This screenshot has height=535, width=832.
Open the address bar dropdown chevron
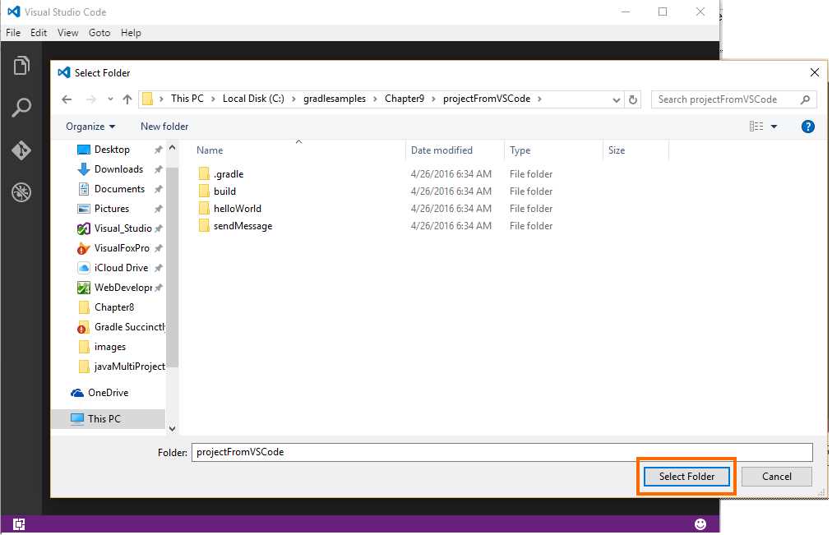[616, 98]
